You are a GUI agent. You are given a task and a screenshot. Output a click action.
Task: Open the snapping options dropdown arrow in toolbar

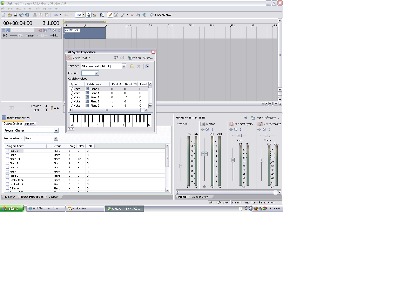tap(83, 15)
